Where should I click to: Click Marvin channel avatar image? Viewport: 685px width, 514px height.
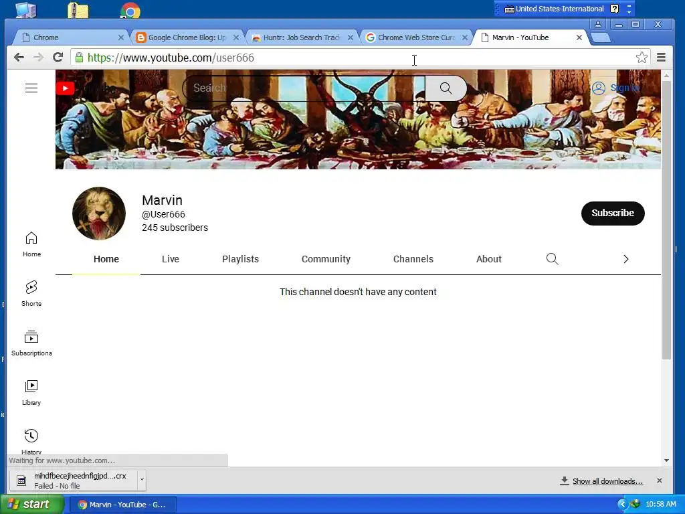[x=99, y=213]
